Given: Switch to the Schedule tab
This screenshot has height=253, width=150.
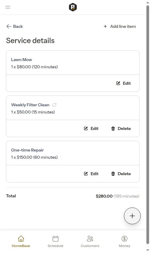Looking at the screenshot, I should tap(55, 242).
